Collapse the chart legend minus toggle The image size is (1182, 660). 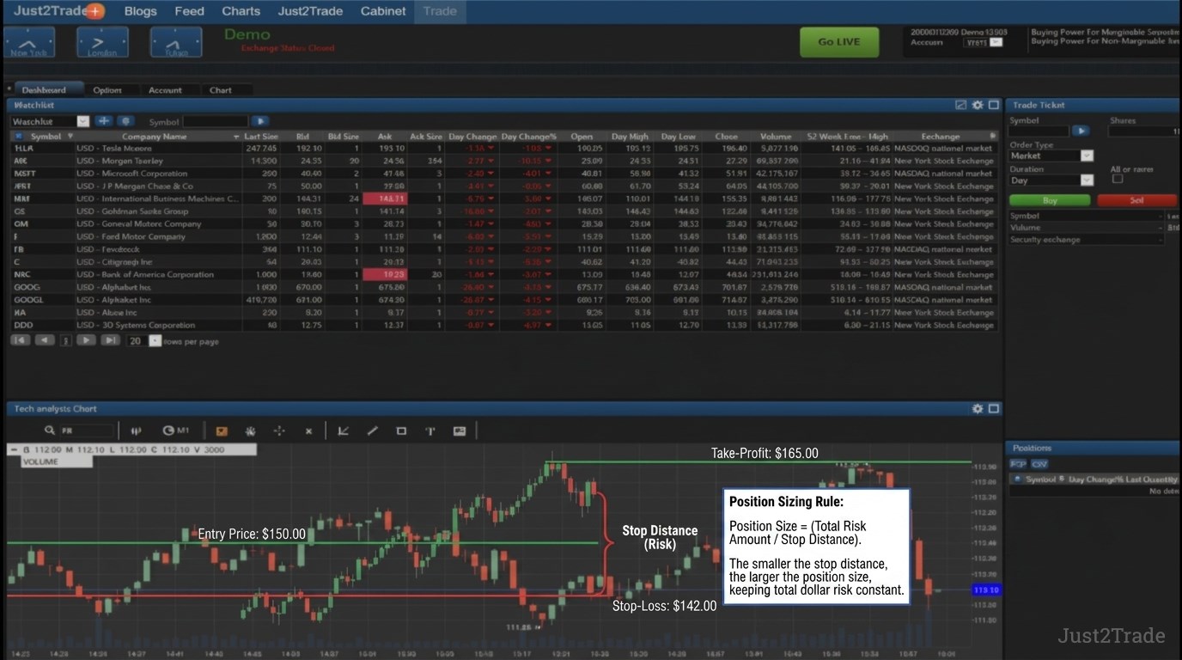tap(14, 449)
